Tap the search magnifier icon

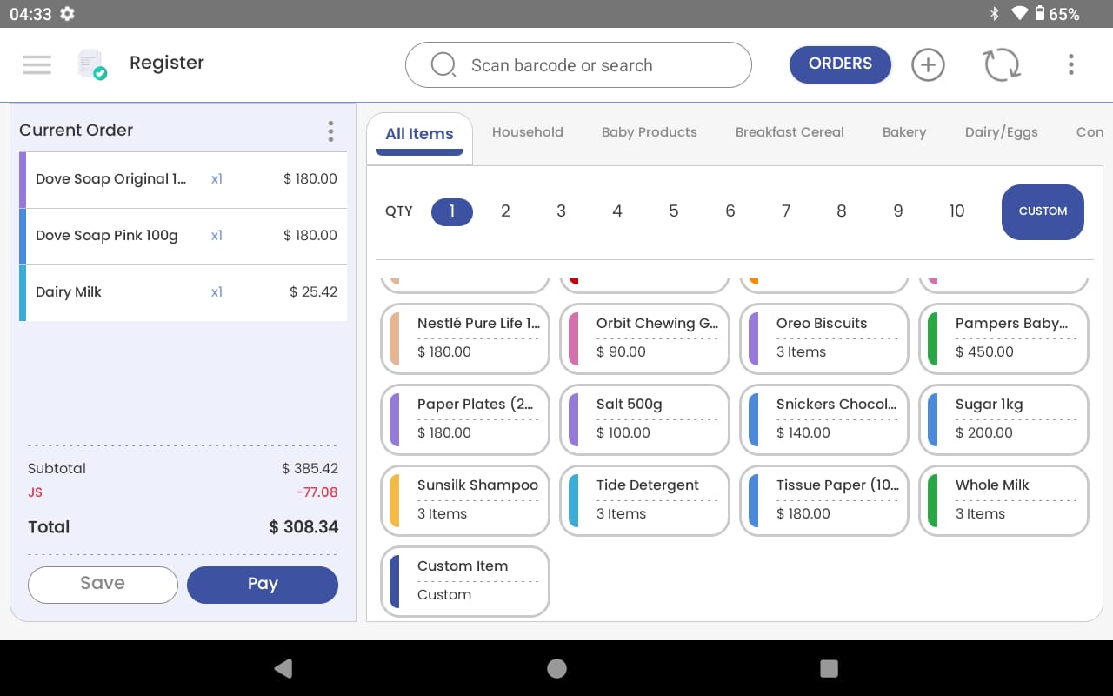point(443,65)
